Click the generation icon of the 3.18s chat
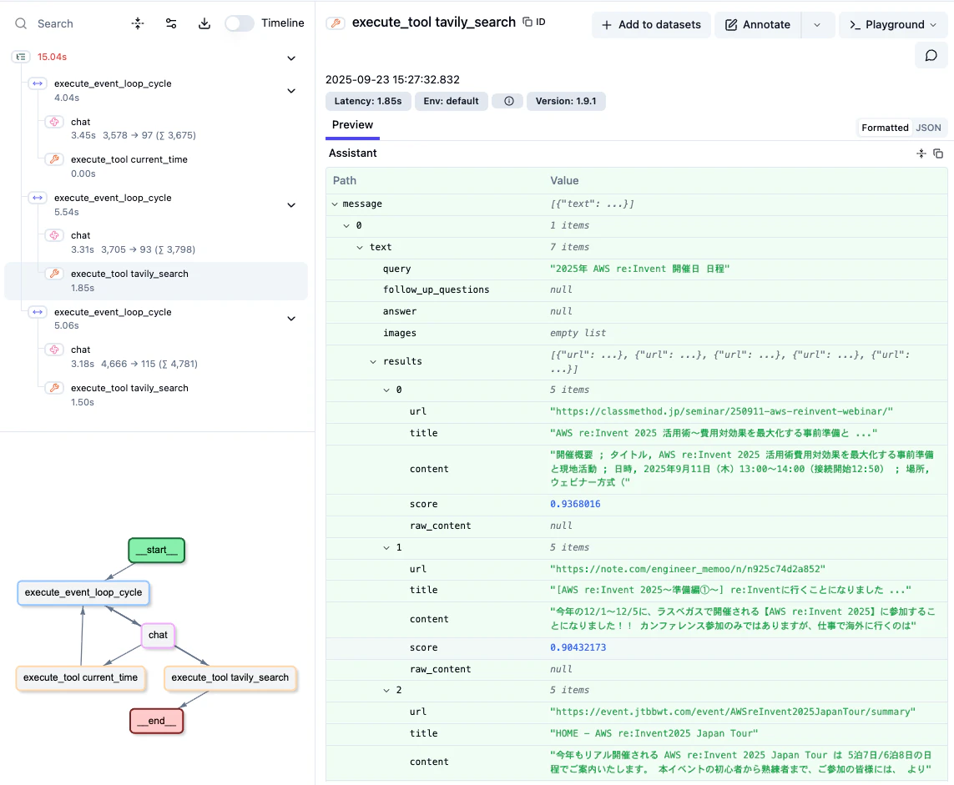This screenshot has width=954, height=785. [x=54, y=350]
